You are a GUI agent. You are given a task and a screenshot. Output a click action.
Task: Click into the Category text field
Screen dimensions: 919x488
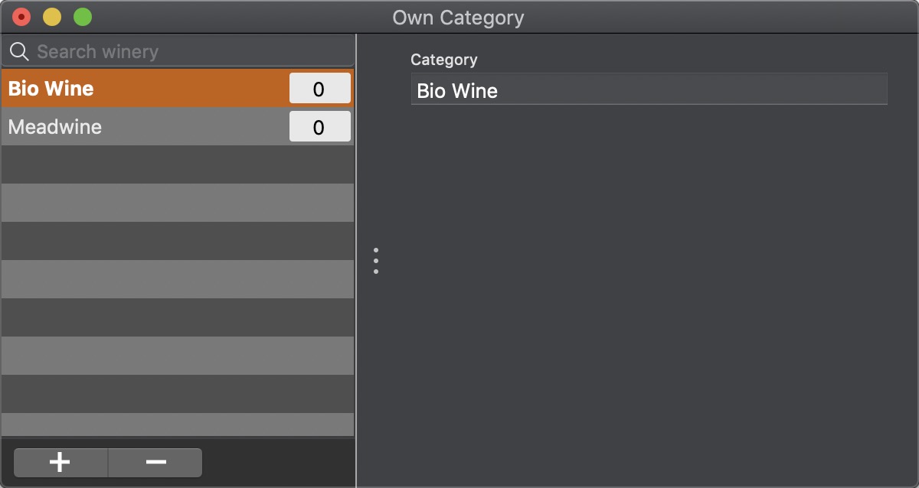[649, 89]
